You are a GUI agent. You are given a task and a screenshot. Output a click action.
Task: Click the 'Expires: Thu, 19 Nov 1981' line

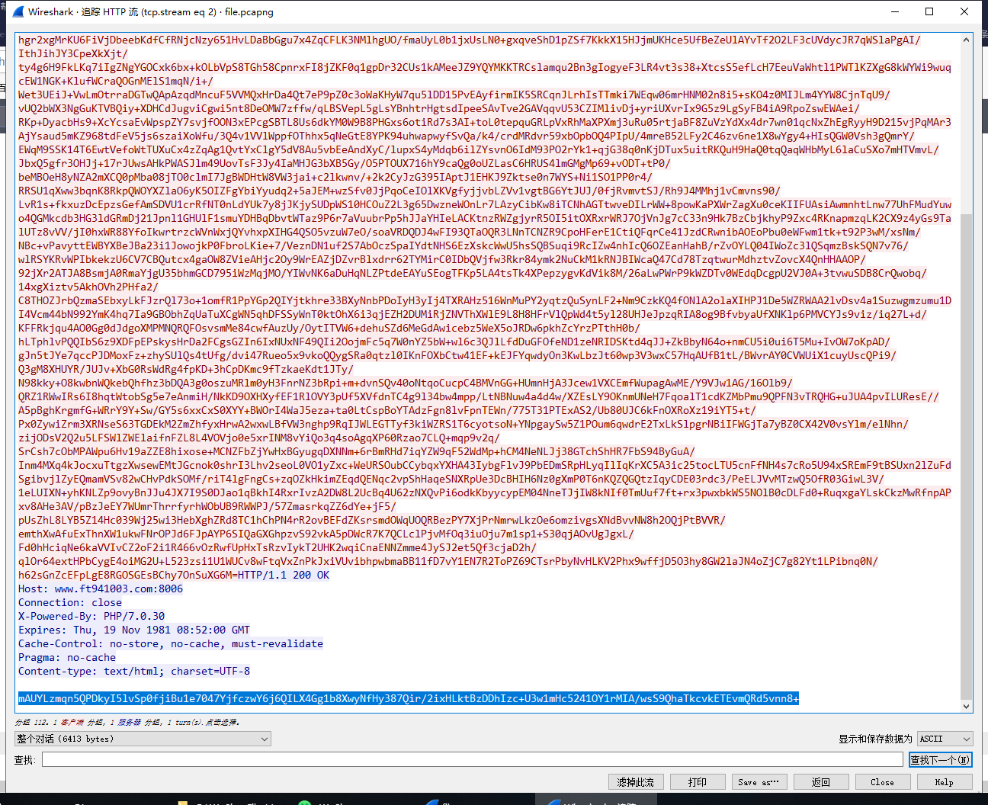coord(134,630)
